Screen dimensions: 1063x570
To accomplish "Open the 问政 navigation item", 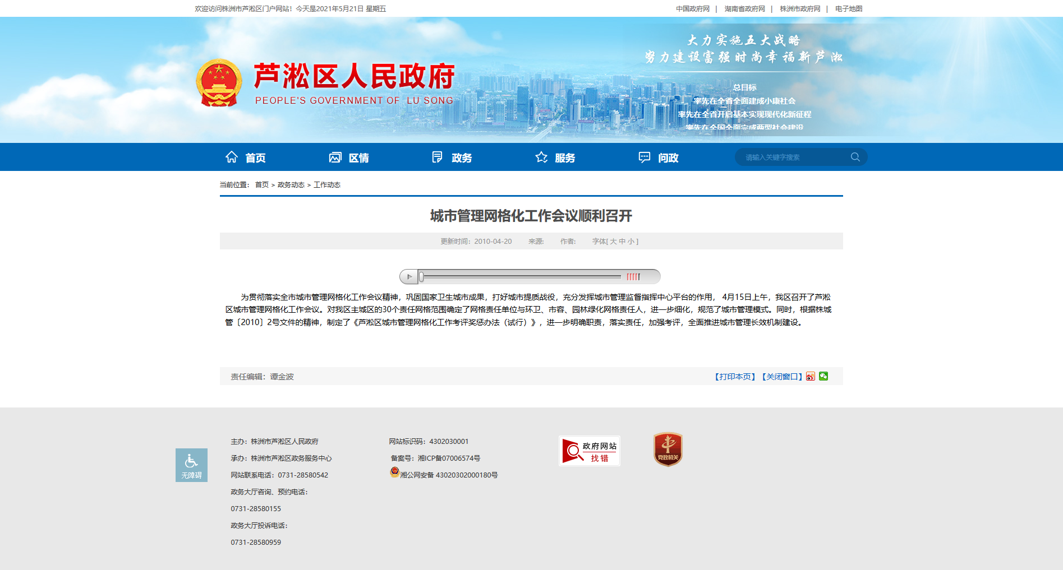I will (659, 157).
